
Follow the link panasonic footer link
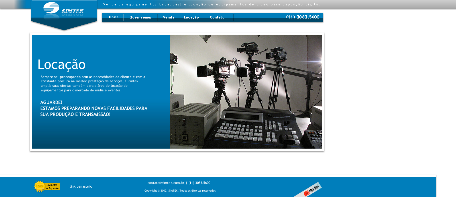[x=81, y=186]
